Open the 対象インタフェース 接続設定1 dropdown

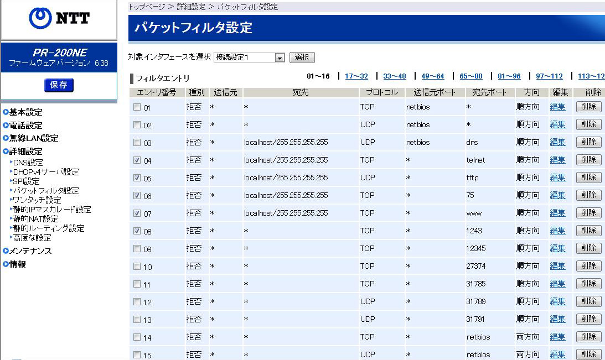(x=249, y=58)
